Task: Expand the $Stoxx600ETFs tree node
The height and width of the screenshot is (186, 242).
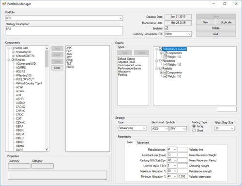Action: coord(14,56)
